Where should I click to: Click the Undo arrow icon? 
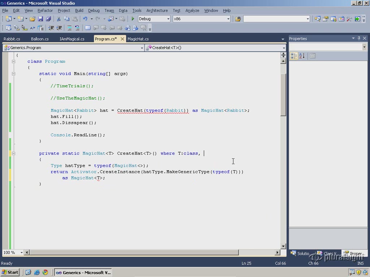tap(85, 19)
